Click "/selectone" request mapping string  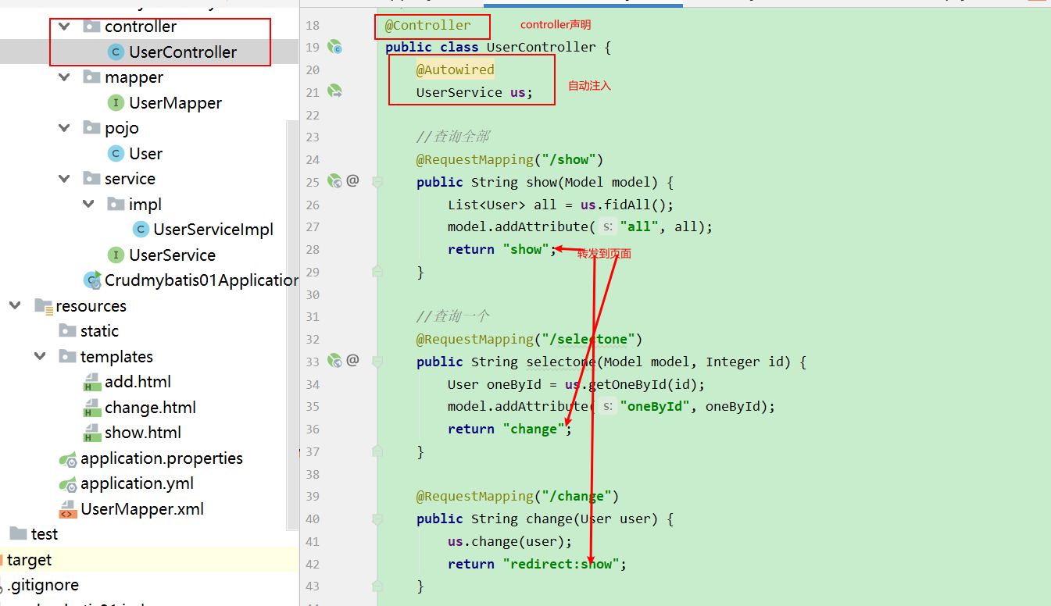(x=588, y=339)
